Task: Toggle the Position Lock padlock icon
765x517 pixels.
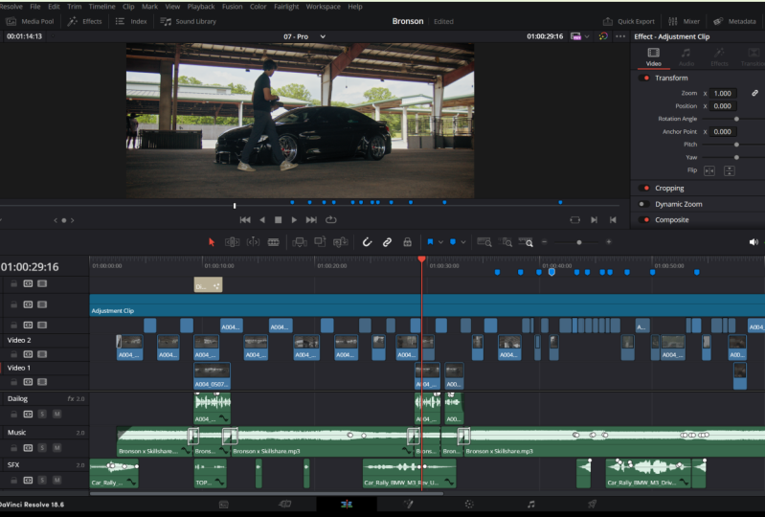Action: 407,242
